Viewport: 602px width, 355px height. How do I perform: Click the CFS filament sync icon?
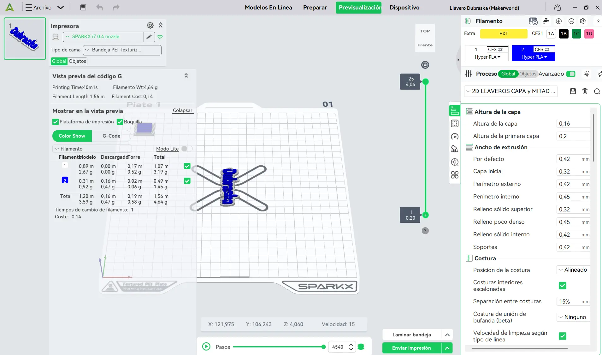[x=533, y=21]
